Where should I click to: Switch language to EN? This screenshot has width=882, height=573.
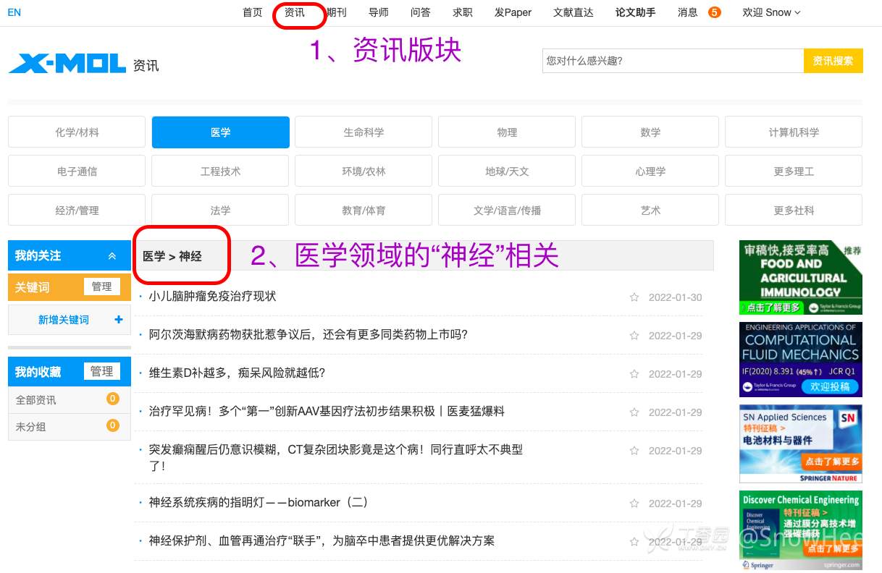(14, 12)
